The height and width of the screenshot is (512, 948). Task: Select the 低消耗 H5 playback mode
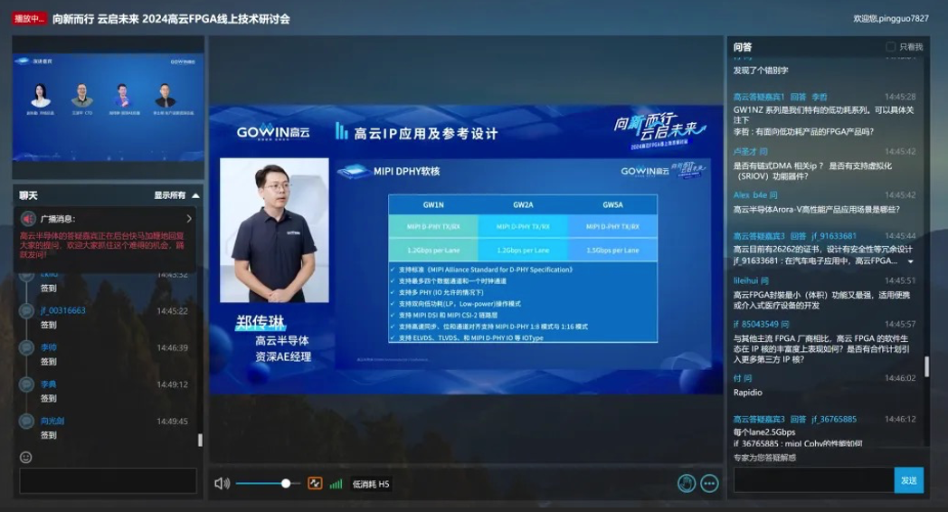(371, 484)
